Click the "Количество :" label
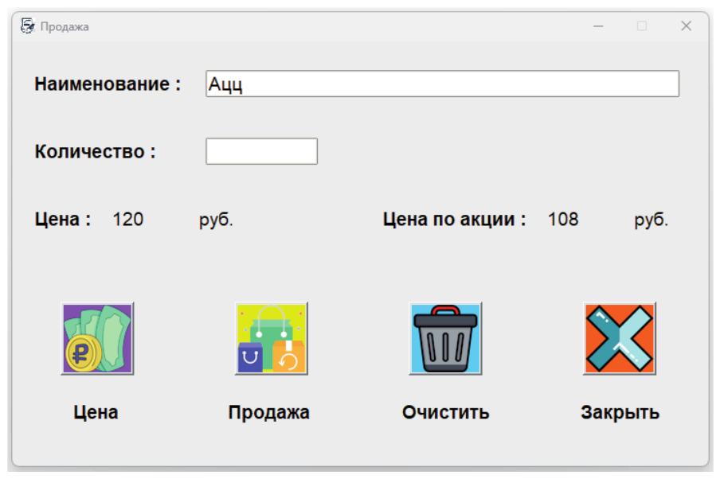This screenshot has width=724, height=479. pos(95,152)
